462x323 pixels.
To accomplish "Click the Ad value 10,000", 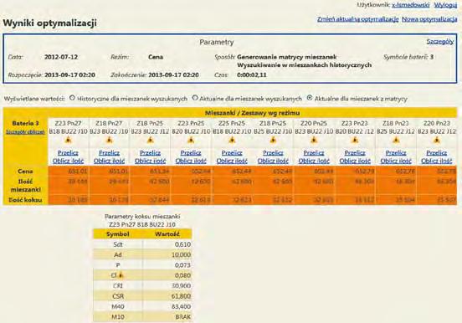I will [x=181, y=254].
